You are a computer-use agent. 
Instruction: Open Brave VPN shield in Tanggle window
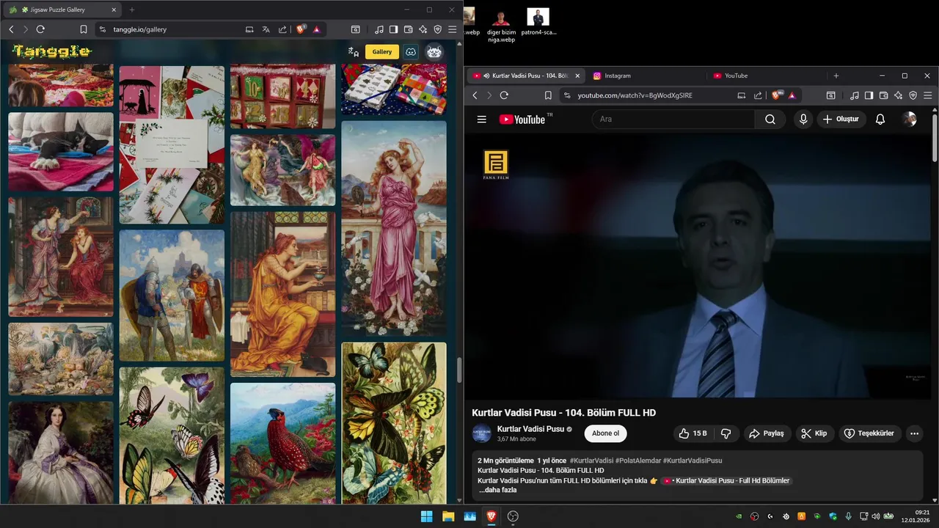[438, 29]
